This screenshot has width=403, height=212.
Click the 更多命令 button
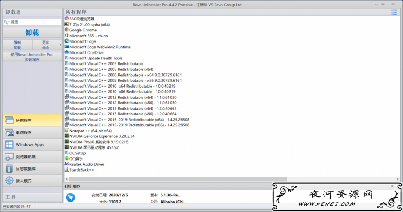click(46, 45)
